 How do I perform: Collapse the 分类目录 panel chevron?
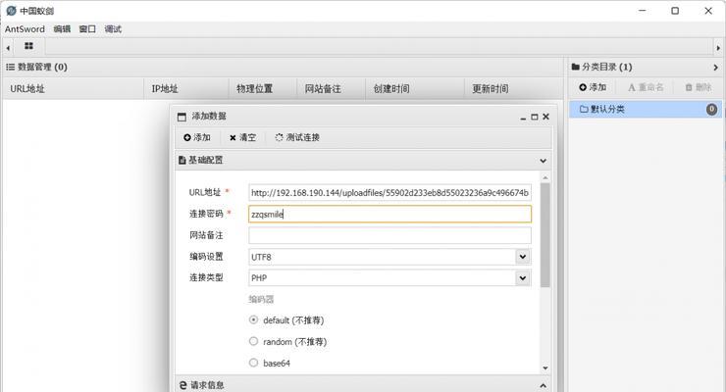pyautogui.click(x=716, y=68)
